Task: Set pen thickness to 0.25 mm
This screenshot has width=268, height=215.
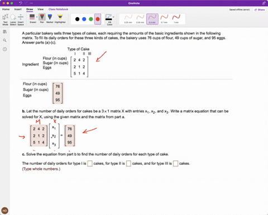Action: [128, 19]
